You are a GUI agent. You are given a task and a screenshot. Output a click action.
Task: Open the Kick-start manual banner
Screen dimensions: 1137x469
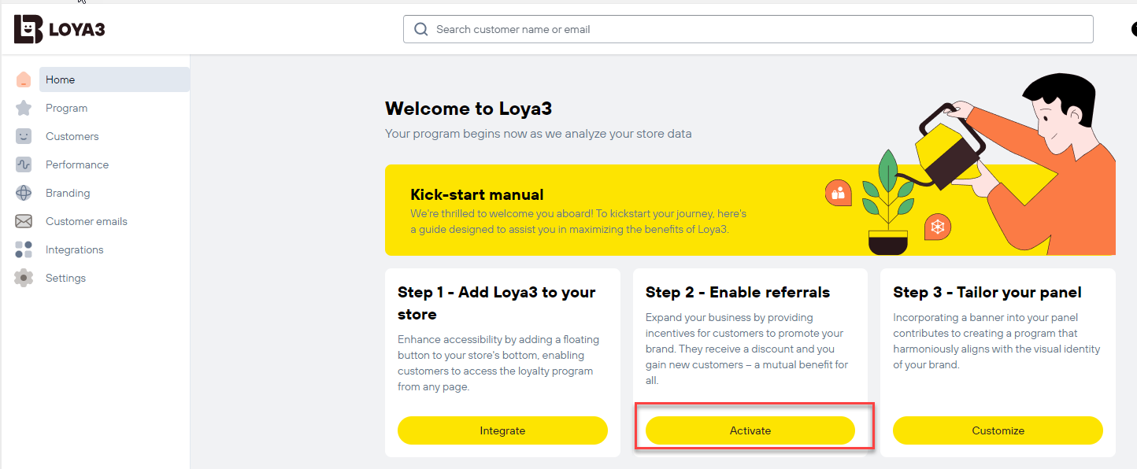[750, 210]
